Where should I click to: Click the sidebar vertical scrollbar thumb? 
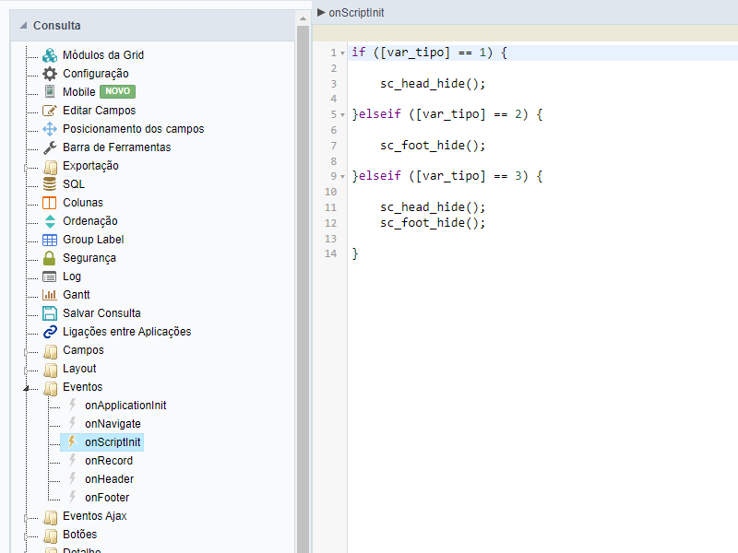[304, 289]
